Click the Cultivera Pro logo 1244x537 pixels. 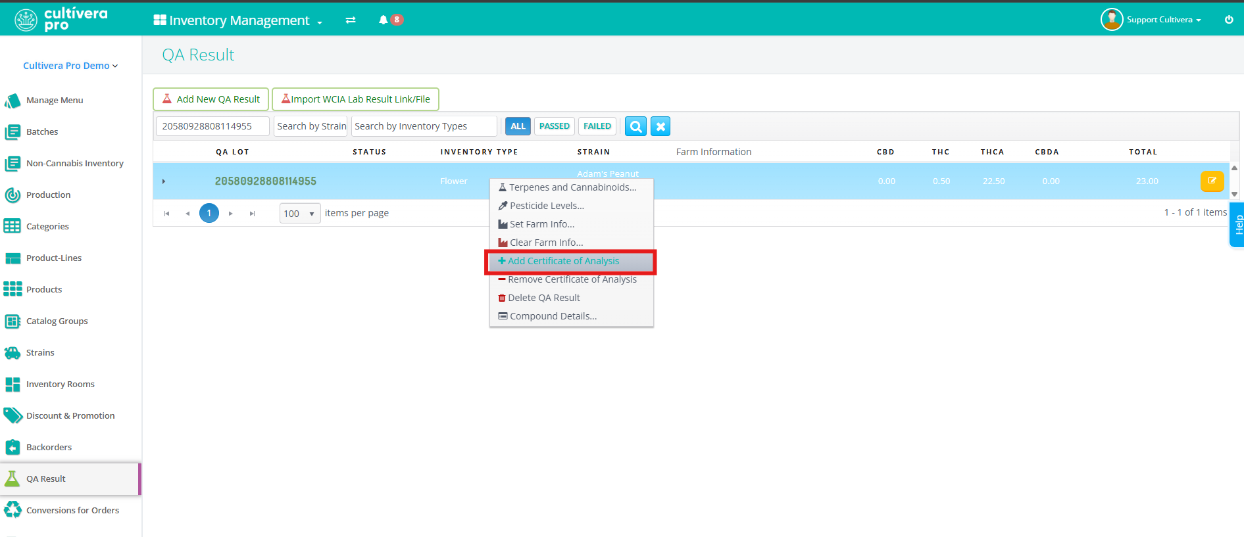(61, 20)
